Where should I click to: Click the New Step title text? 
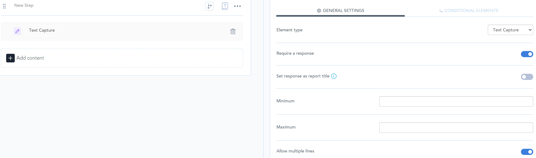point(24,5)
